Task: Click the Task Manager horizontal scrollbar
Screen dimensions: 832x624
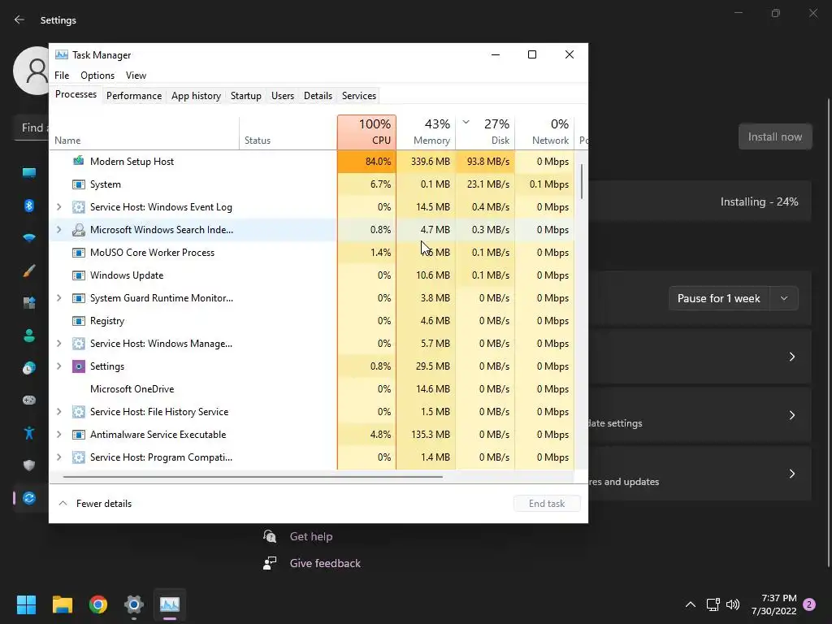Action: point(253,476)
